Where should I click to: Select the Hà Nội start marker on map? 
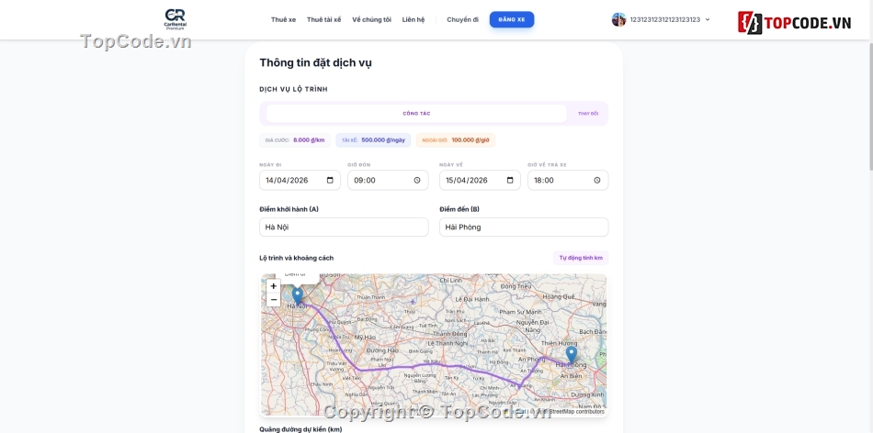click(298, 295)
